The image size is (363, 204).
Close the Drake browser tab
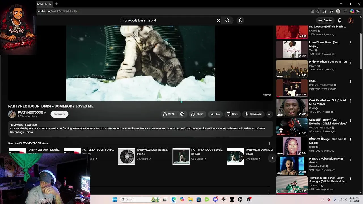click(x=50, y=4)
